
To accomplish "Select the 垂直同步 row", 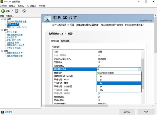I will [x=75, y=73].
